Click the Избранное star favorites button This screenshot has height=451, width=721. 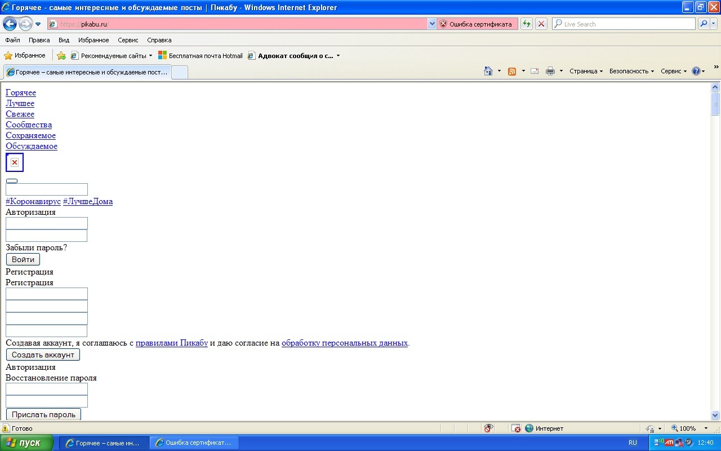(x=25, y=55)
